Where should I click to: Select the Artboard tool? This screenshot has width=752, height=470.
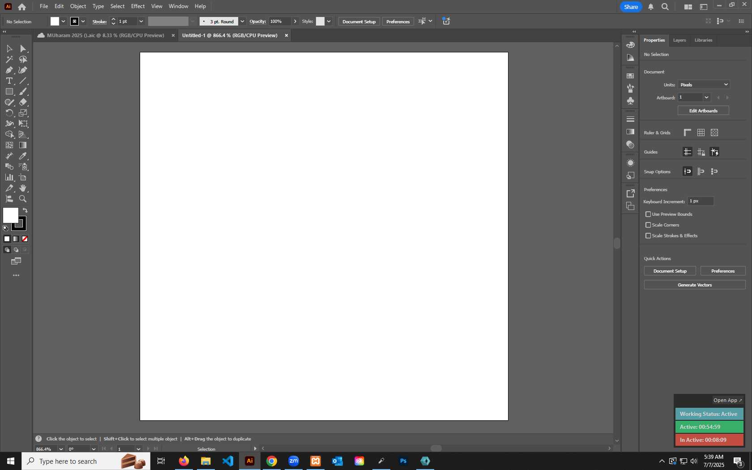(x=23, y=177)
